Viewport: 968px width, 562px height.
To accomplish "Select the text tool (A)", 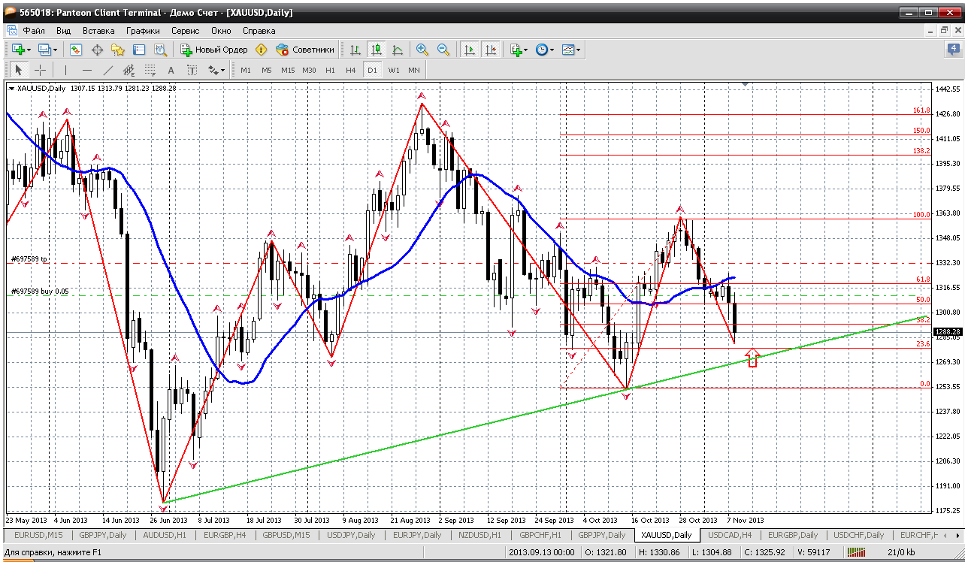I will pos(171,70).
